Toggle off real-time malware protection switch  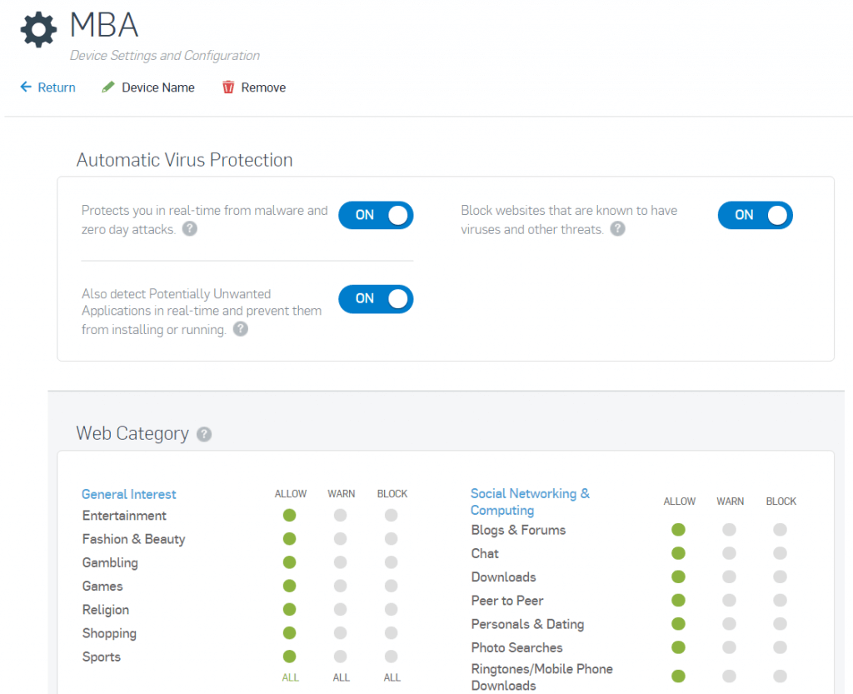[376, 215]
